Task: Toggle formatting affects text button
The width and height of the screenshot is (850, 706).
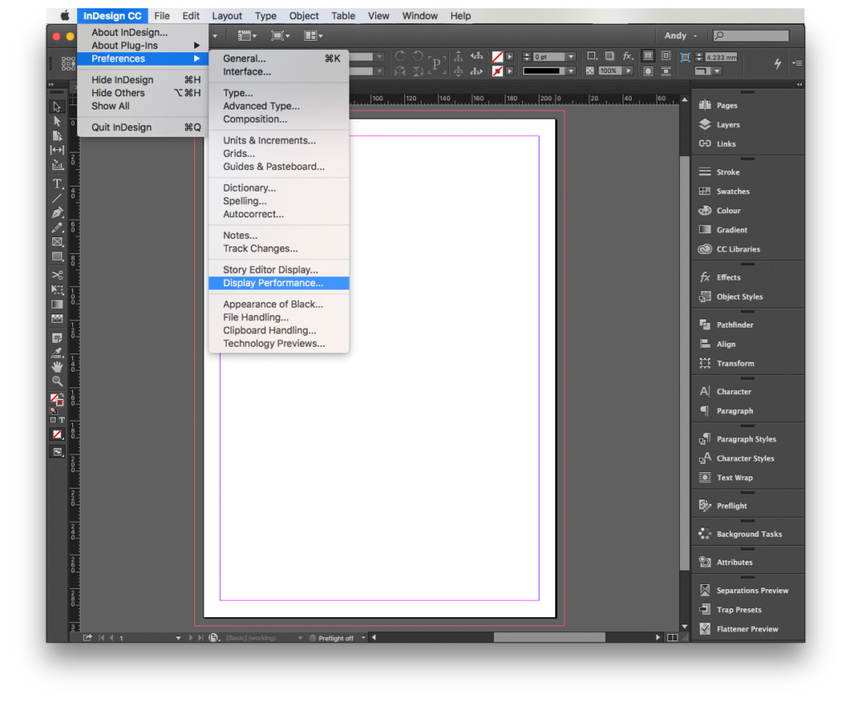Action: pos(61,421)
